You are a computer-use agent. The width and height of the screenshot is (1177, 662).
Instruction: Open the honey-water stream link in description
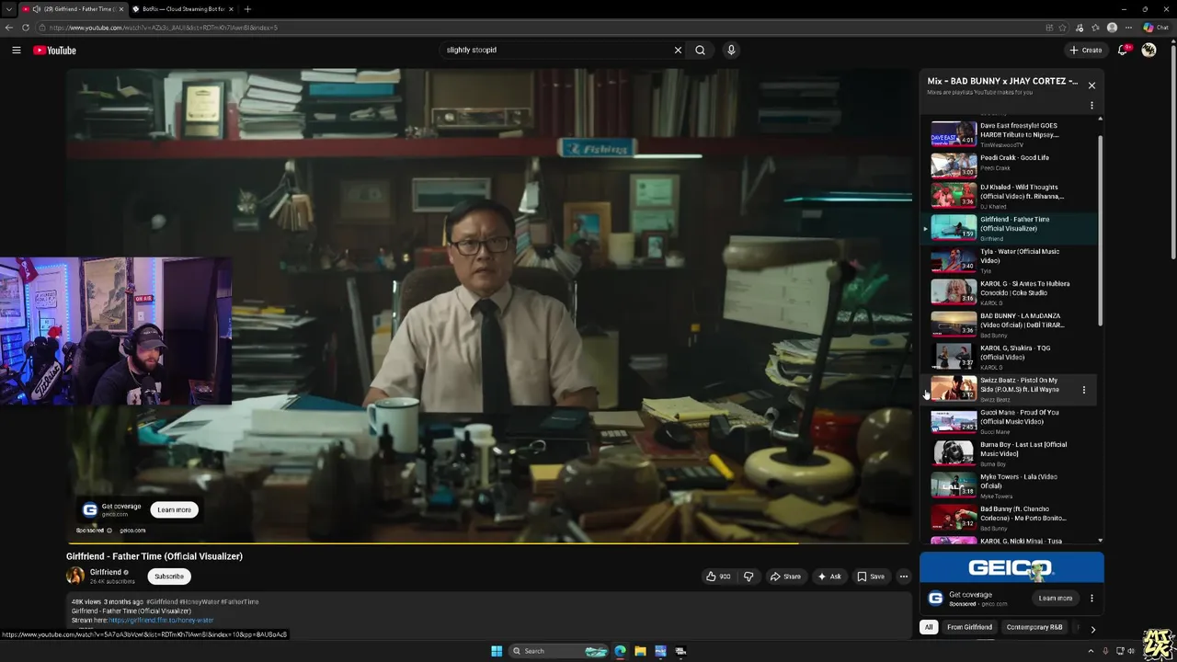[161, 620]
